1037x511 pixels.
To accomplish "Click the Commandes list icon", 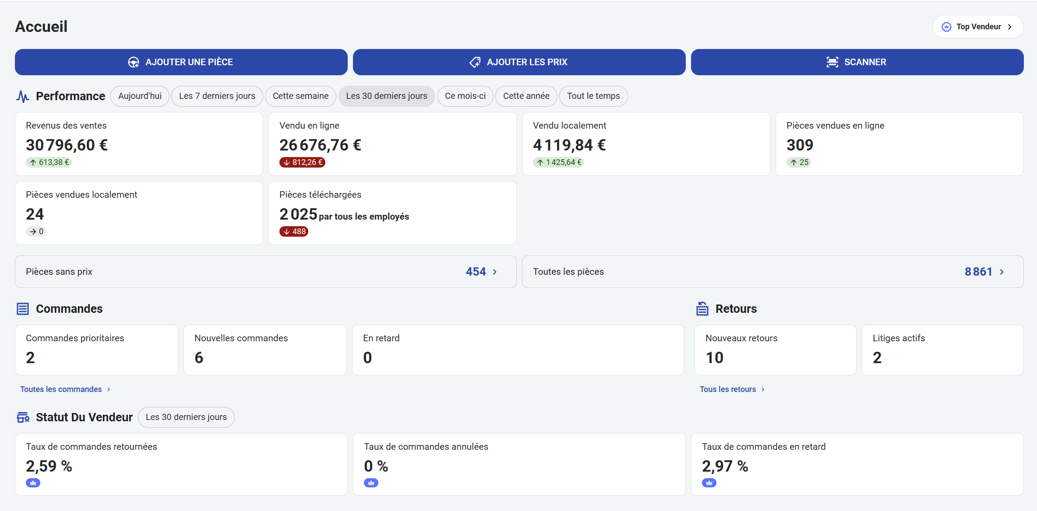I will (23, 309).
